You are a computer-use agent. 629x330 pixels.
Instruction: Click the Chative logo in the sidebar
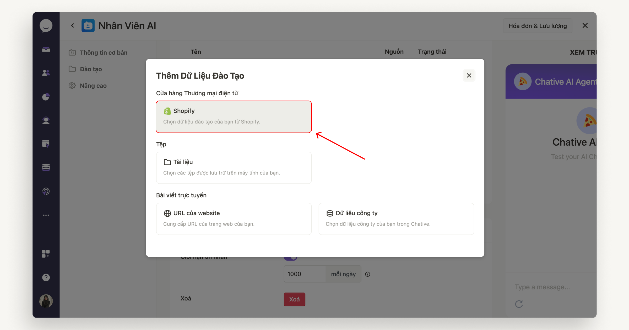pyautogui.click(x=46, y=26)
